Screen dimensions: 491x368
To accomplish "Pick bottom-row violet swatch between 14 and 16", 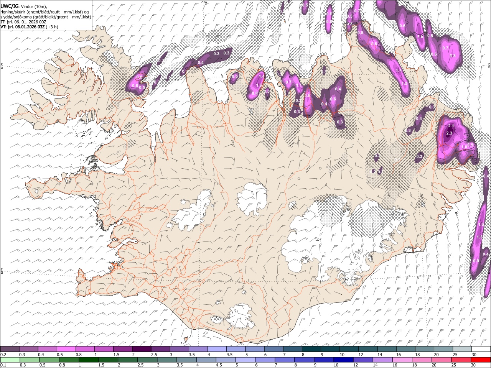I will click(383, 360).
